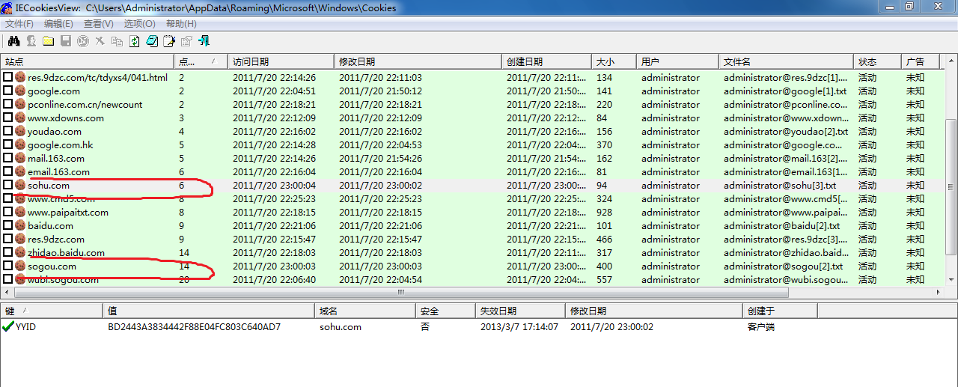Click the circled N Netscape toolbar icon
The height and width of the screenshot is (387, 958).
82,41
